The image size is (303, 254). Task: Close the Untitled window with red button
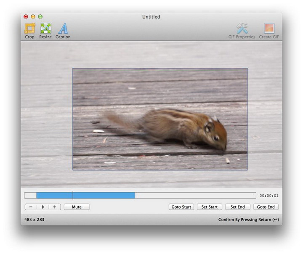[x=26, y=17]
